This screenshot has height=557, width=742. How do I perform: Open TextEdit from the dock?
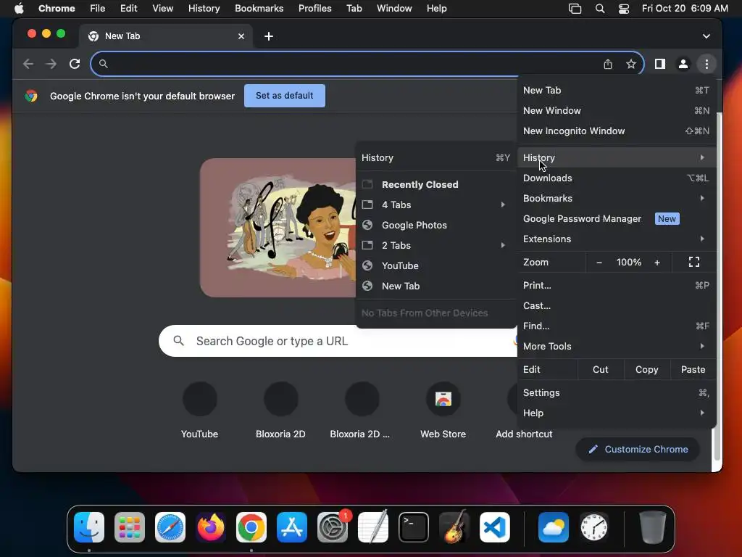(x=373, y=527)
